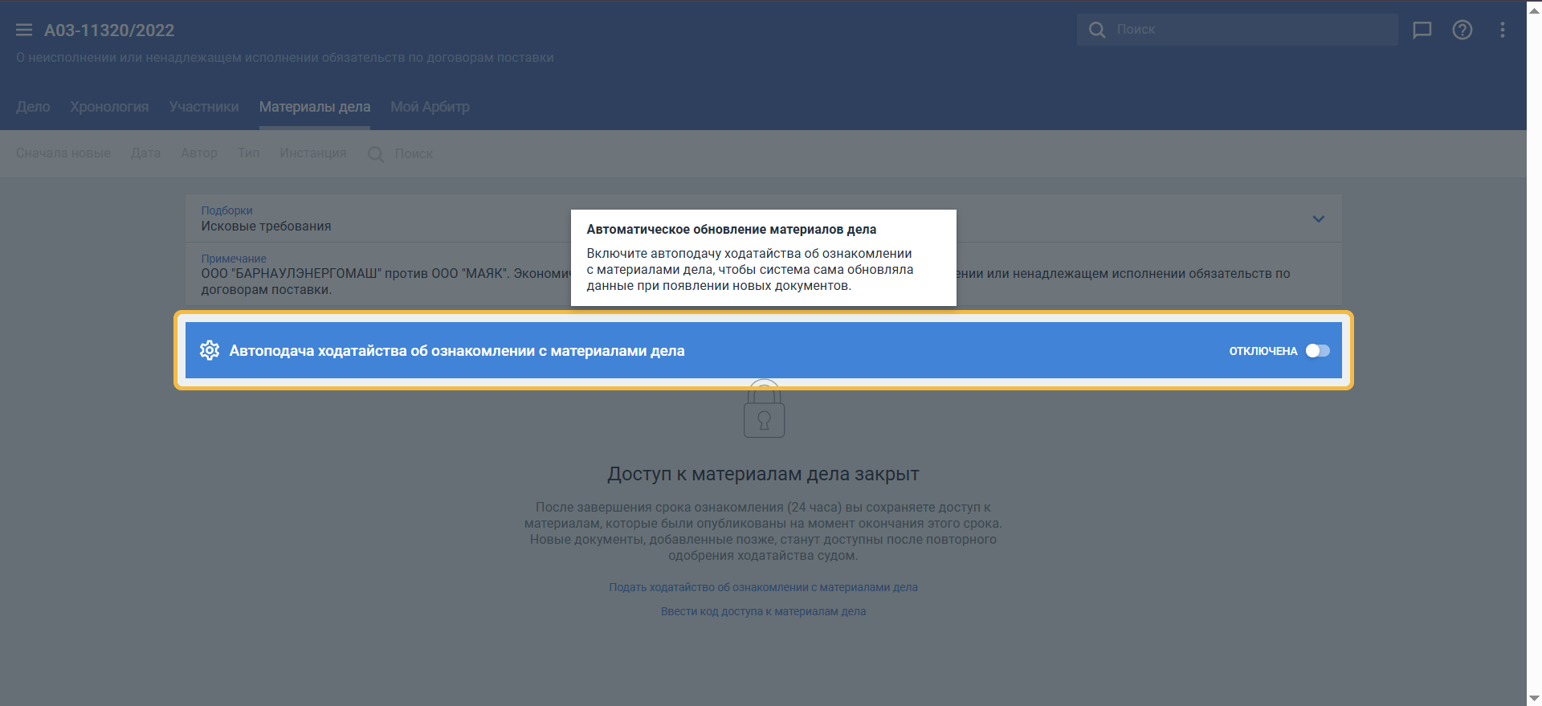Click the scroll down arrow on scrollbar
The width and height of the screenshot is (1542, 706).
(x=1534, y=699)
